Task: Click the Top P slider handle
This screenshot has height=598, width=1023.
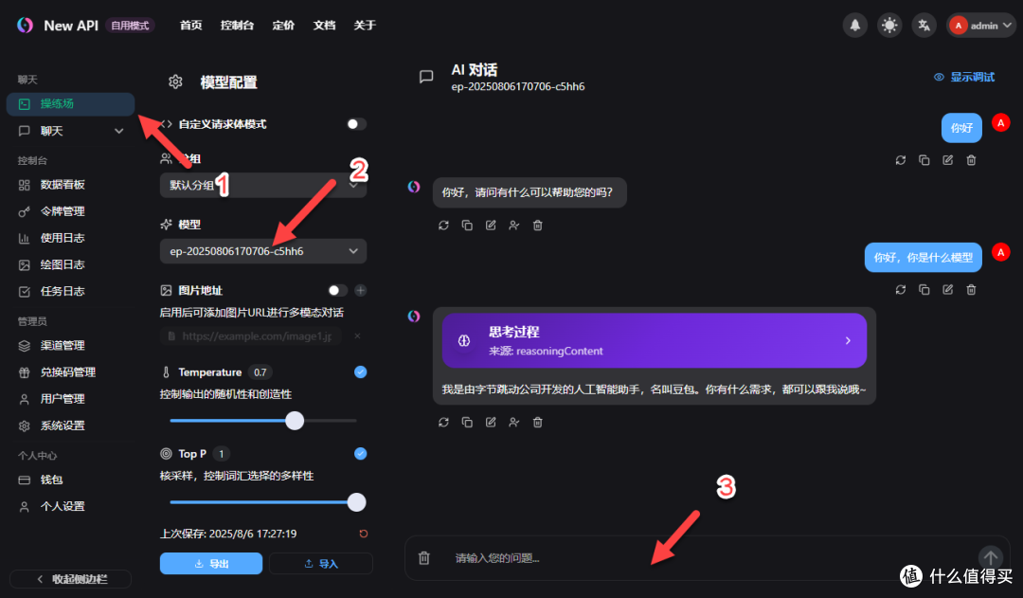Action: pyautogui.click(x=356, y=502)
